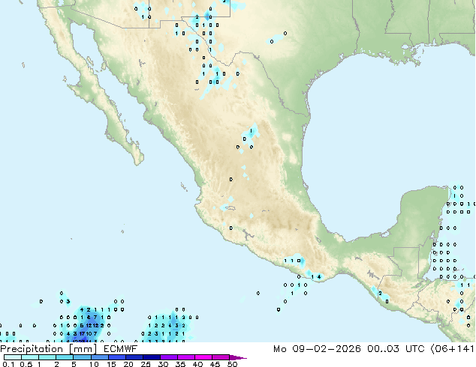Image resolution: width=476 pixels, height=367 pixels.
Task: Click the '[mm]' unit label
Action: click(83, 349)
